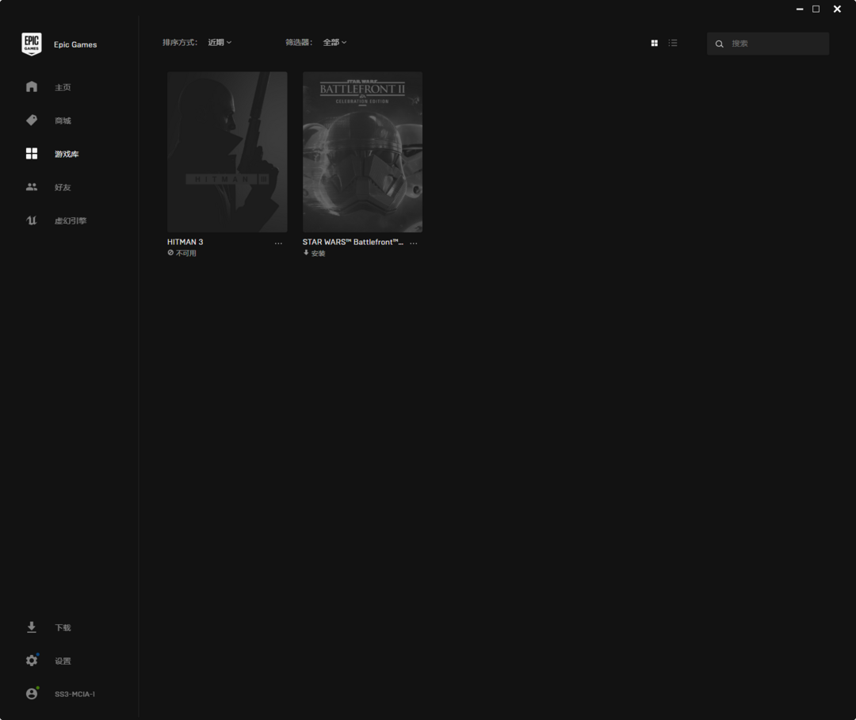
Task: Go to 主页 in the sidebar
Action: pos(63,87)
